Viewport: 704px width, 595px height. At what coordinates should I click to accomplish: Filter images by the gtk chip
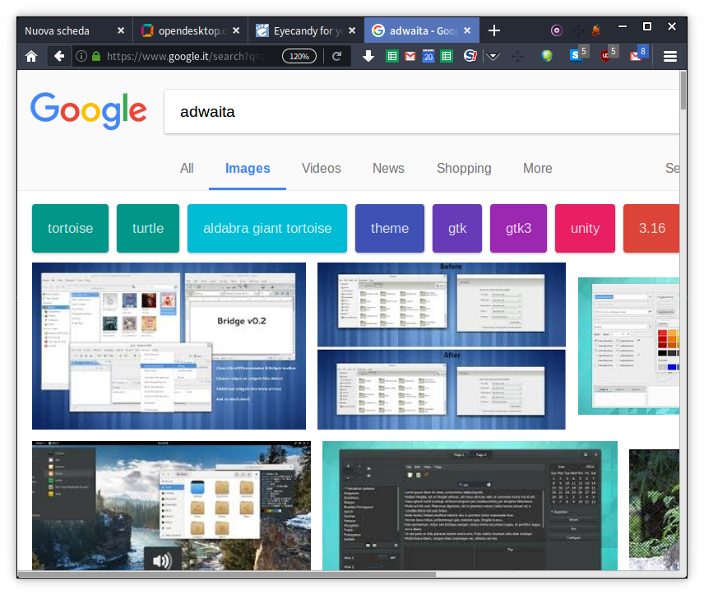tap(457, 228)
